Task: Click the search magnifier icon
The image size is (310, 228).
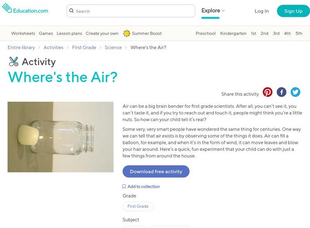Action: pos(72,11)
